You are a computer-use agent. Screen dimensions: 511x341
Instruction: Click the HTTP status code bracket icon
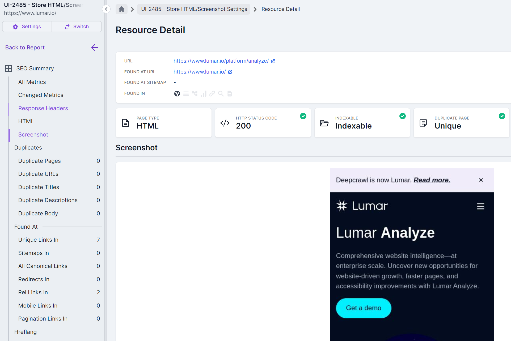tap(225, 123)
